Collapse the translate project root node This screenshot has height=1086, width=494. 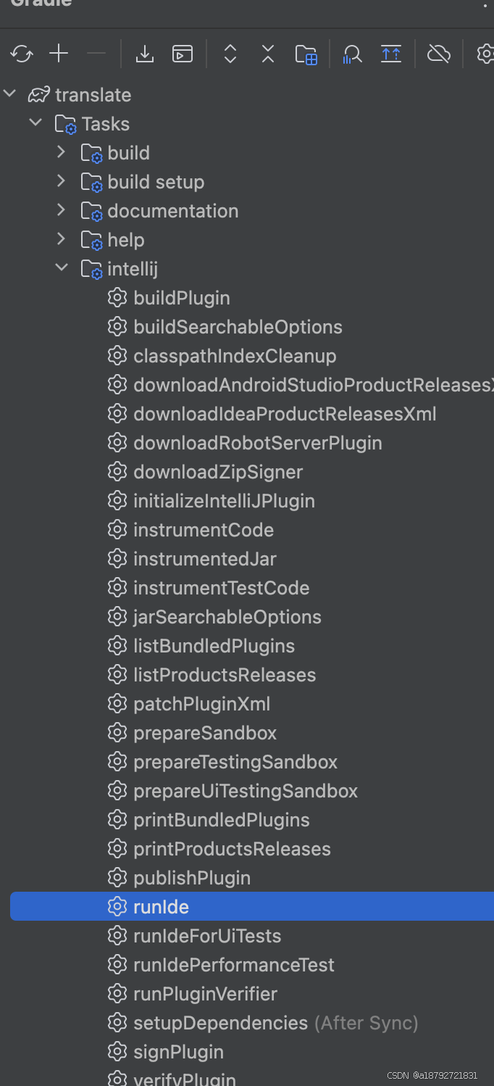[9, 94]
